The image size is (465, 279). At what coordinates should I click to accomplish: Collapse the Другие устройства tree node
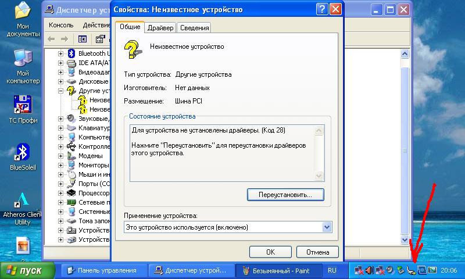(61, 91)
